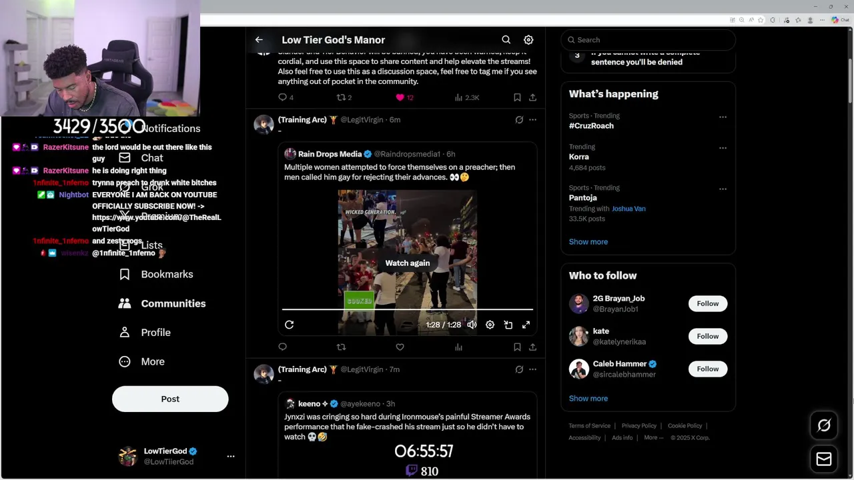Open LowTierGod account switcher menu
This screenshot has width=854, height=480.
point(231,456)
